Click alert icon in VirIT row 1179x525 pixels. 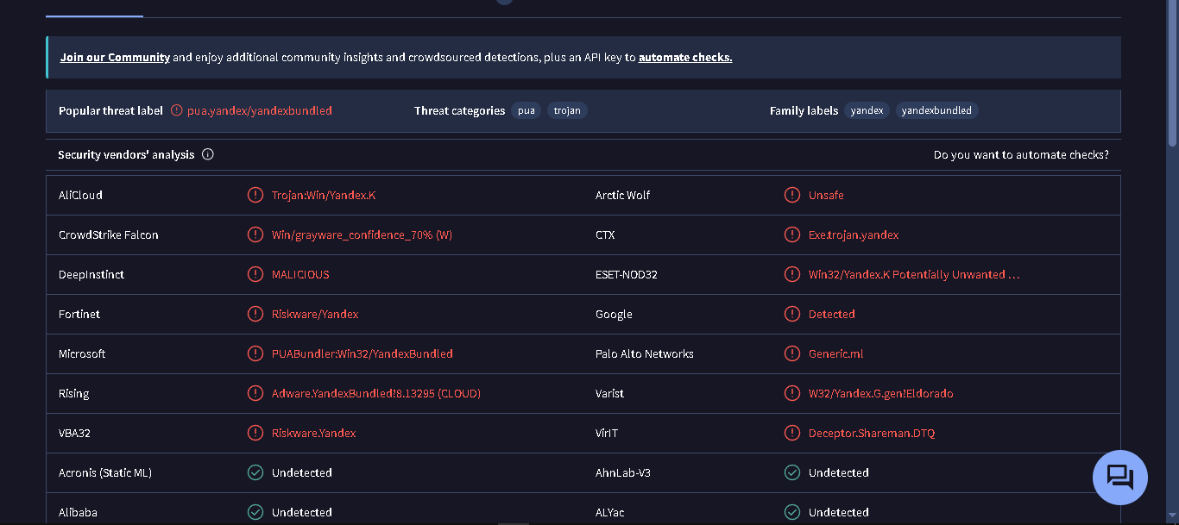(792, 433)
